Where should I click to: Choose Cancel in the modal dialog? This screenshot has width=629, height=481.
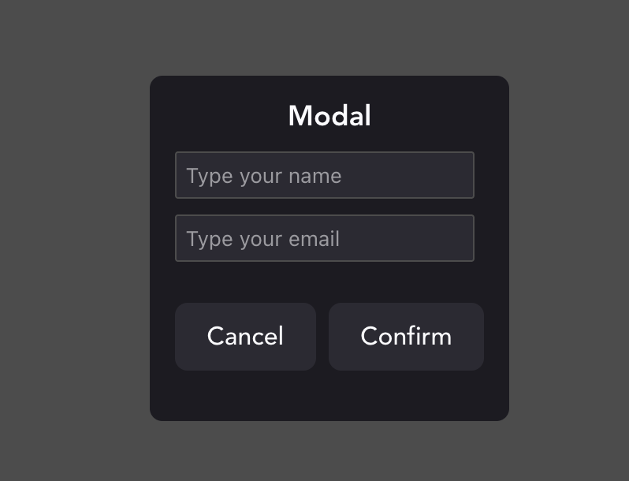coord(245,337)
